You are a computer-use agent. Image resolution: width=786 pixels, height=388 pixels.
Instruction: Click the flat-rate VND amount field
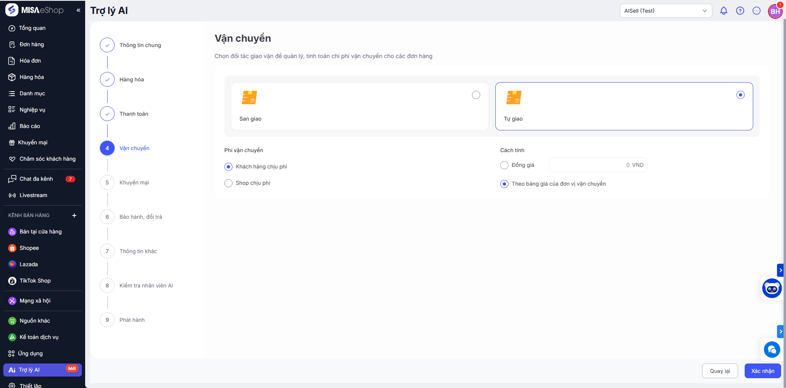597,165
